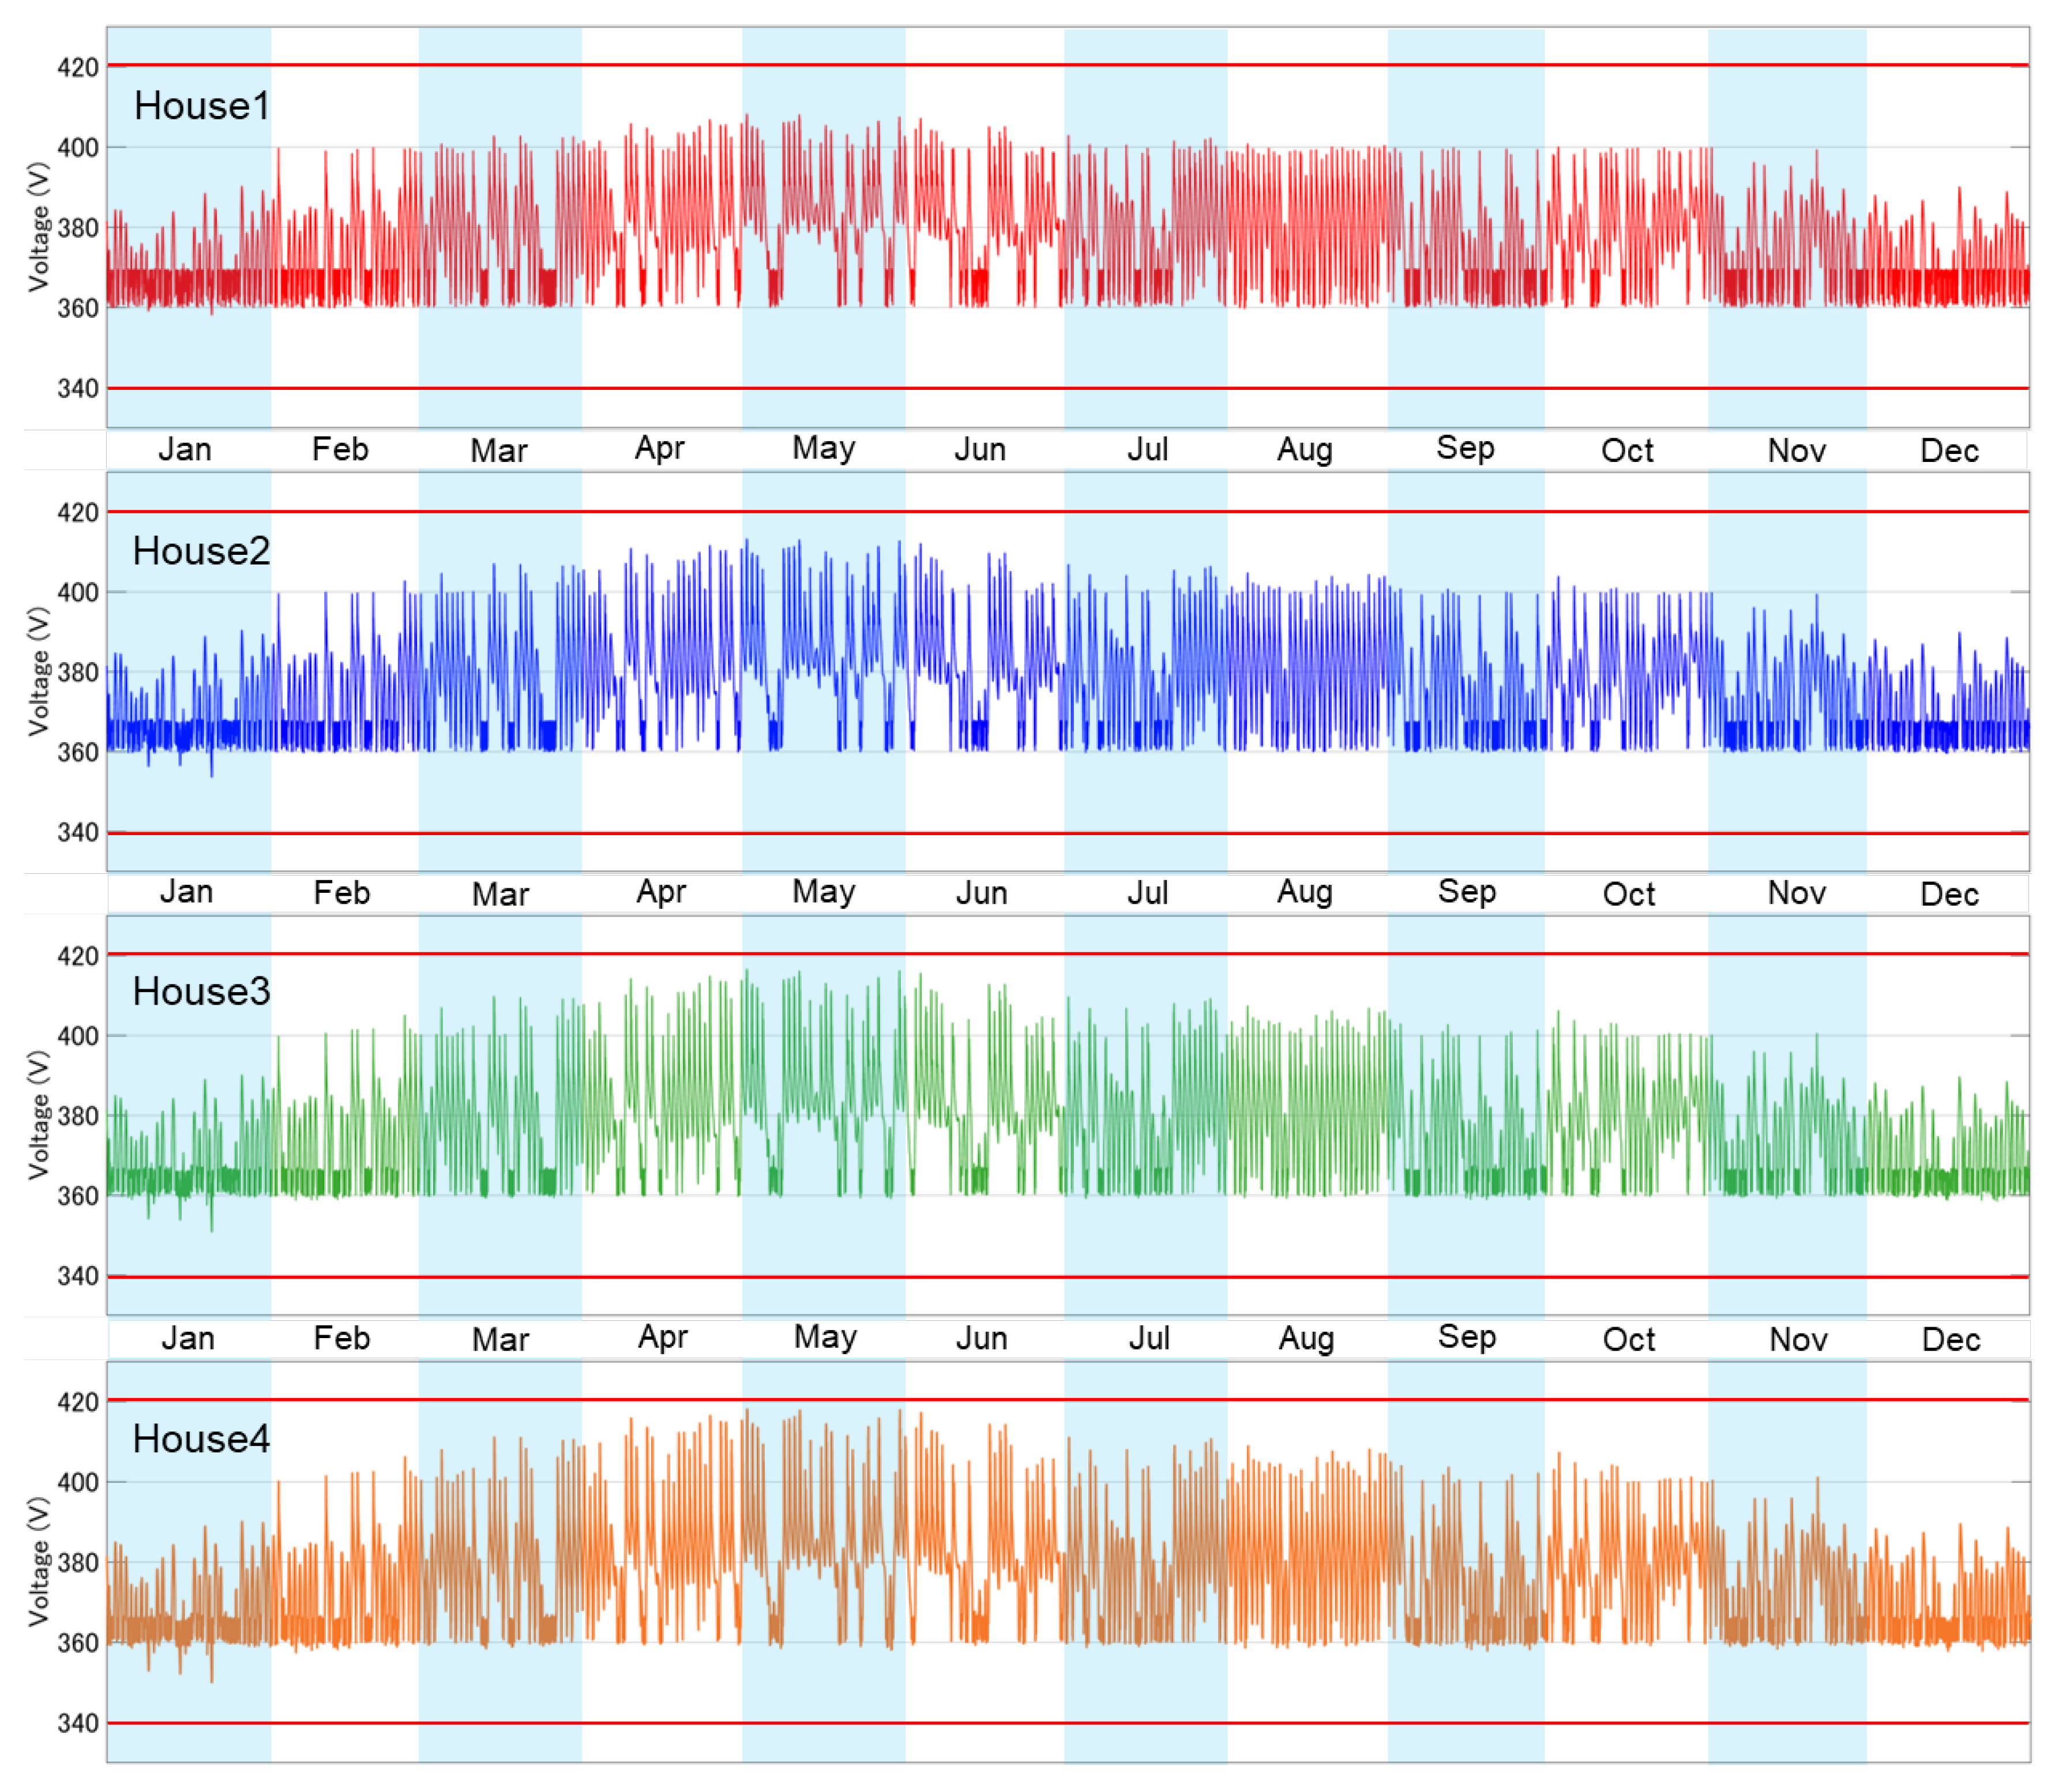Click the May label below House2 chart
Viewport: 2059px width, 1792px height.
(823, 891)
